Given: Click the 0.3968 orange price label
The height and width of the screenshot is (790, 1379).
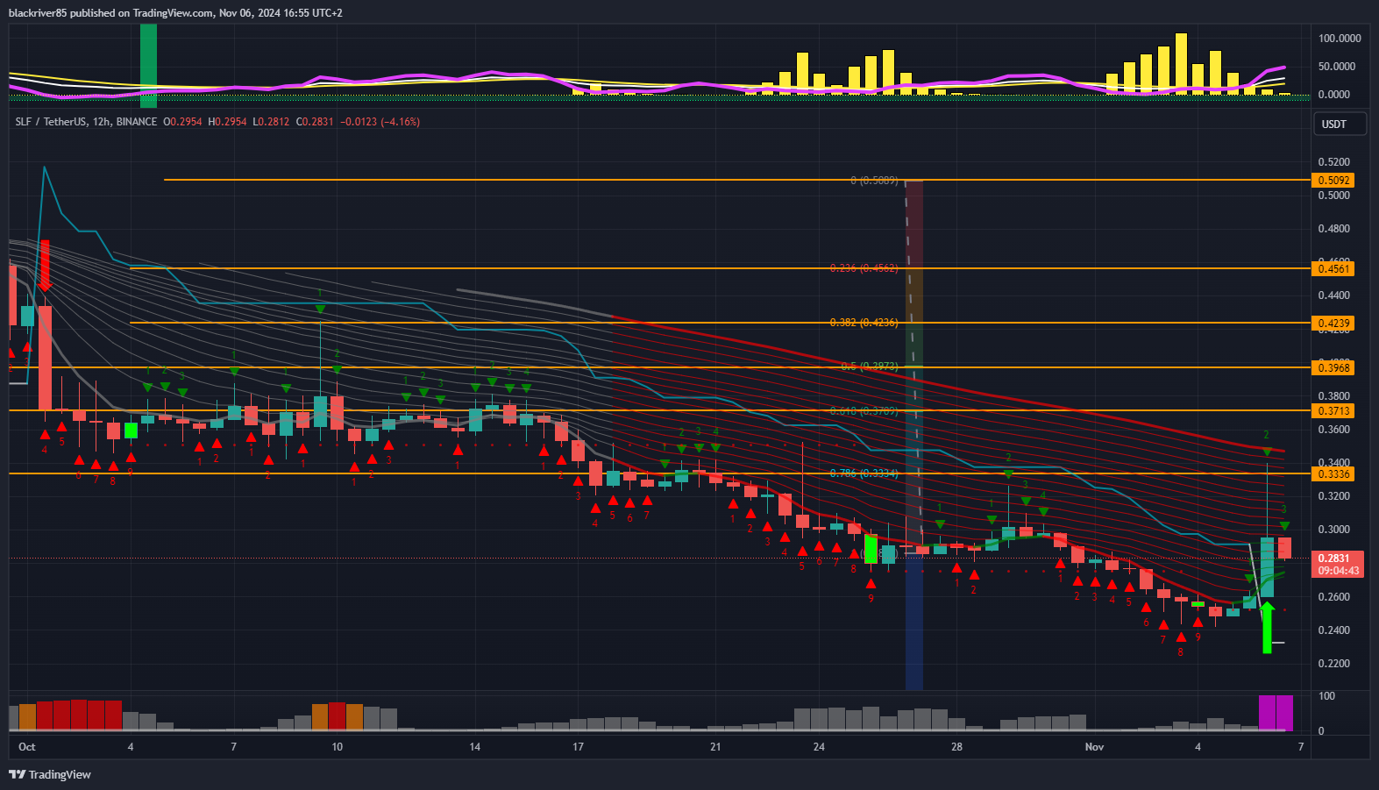Looking at the screenshot, I should click(1333, 368).
